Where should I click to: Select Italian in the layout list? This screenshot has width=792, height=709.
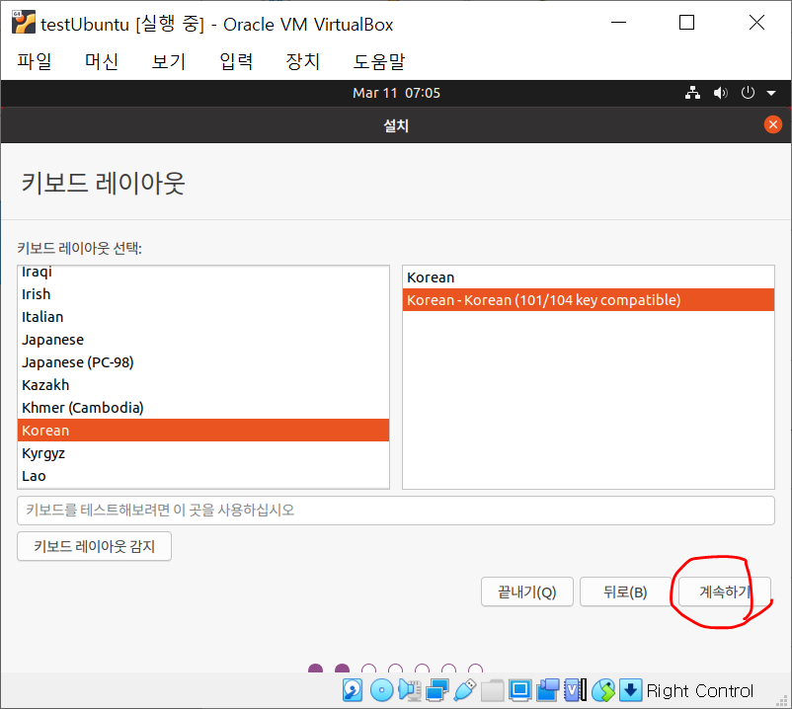[203, 317]
